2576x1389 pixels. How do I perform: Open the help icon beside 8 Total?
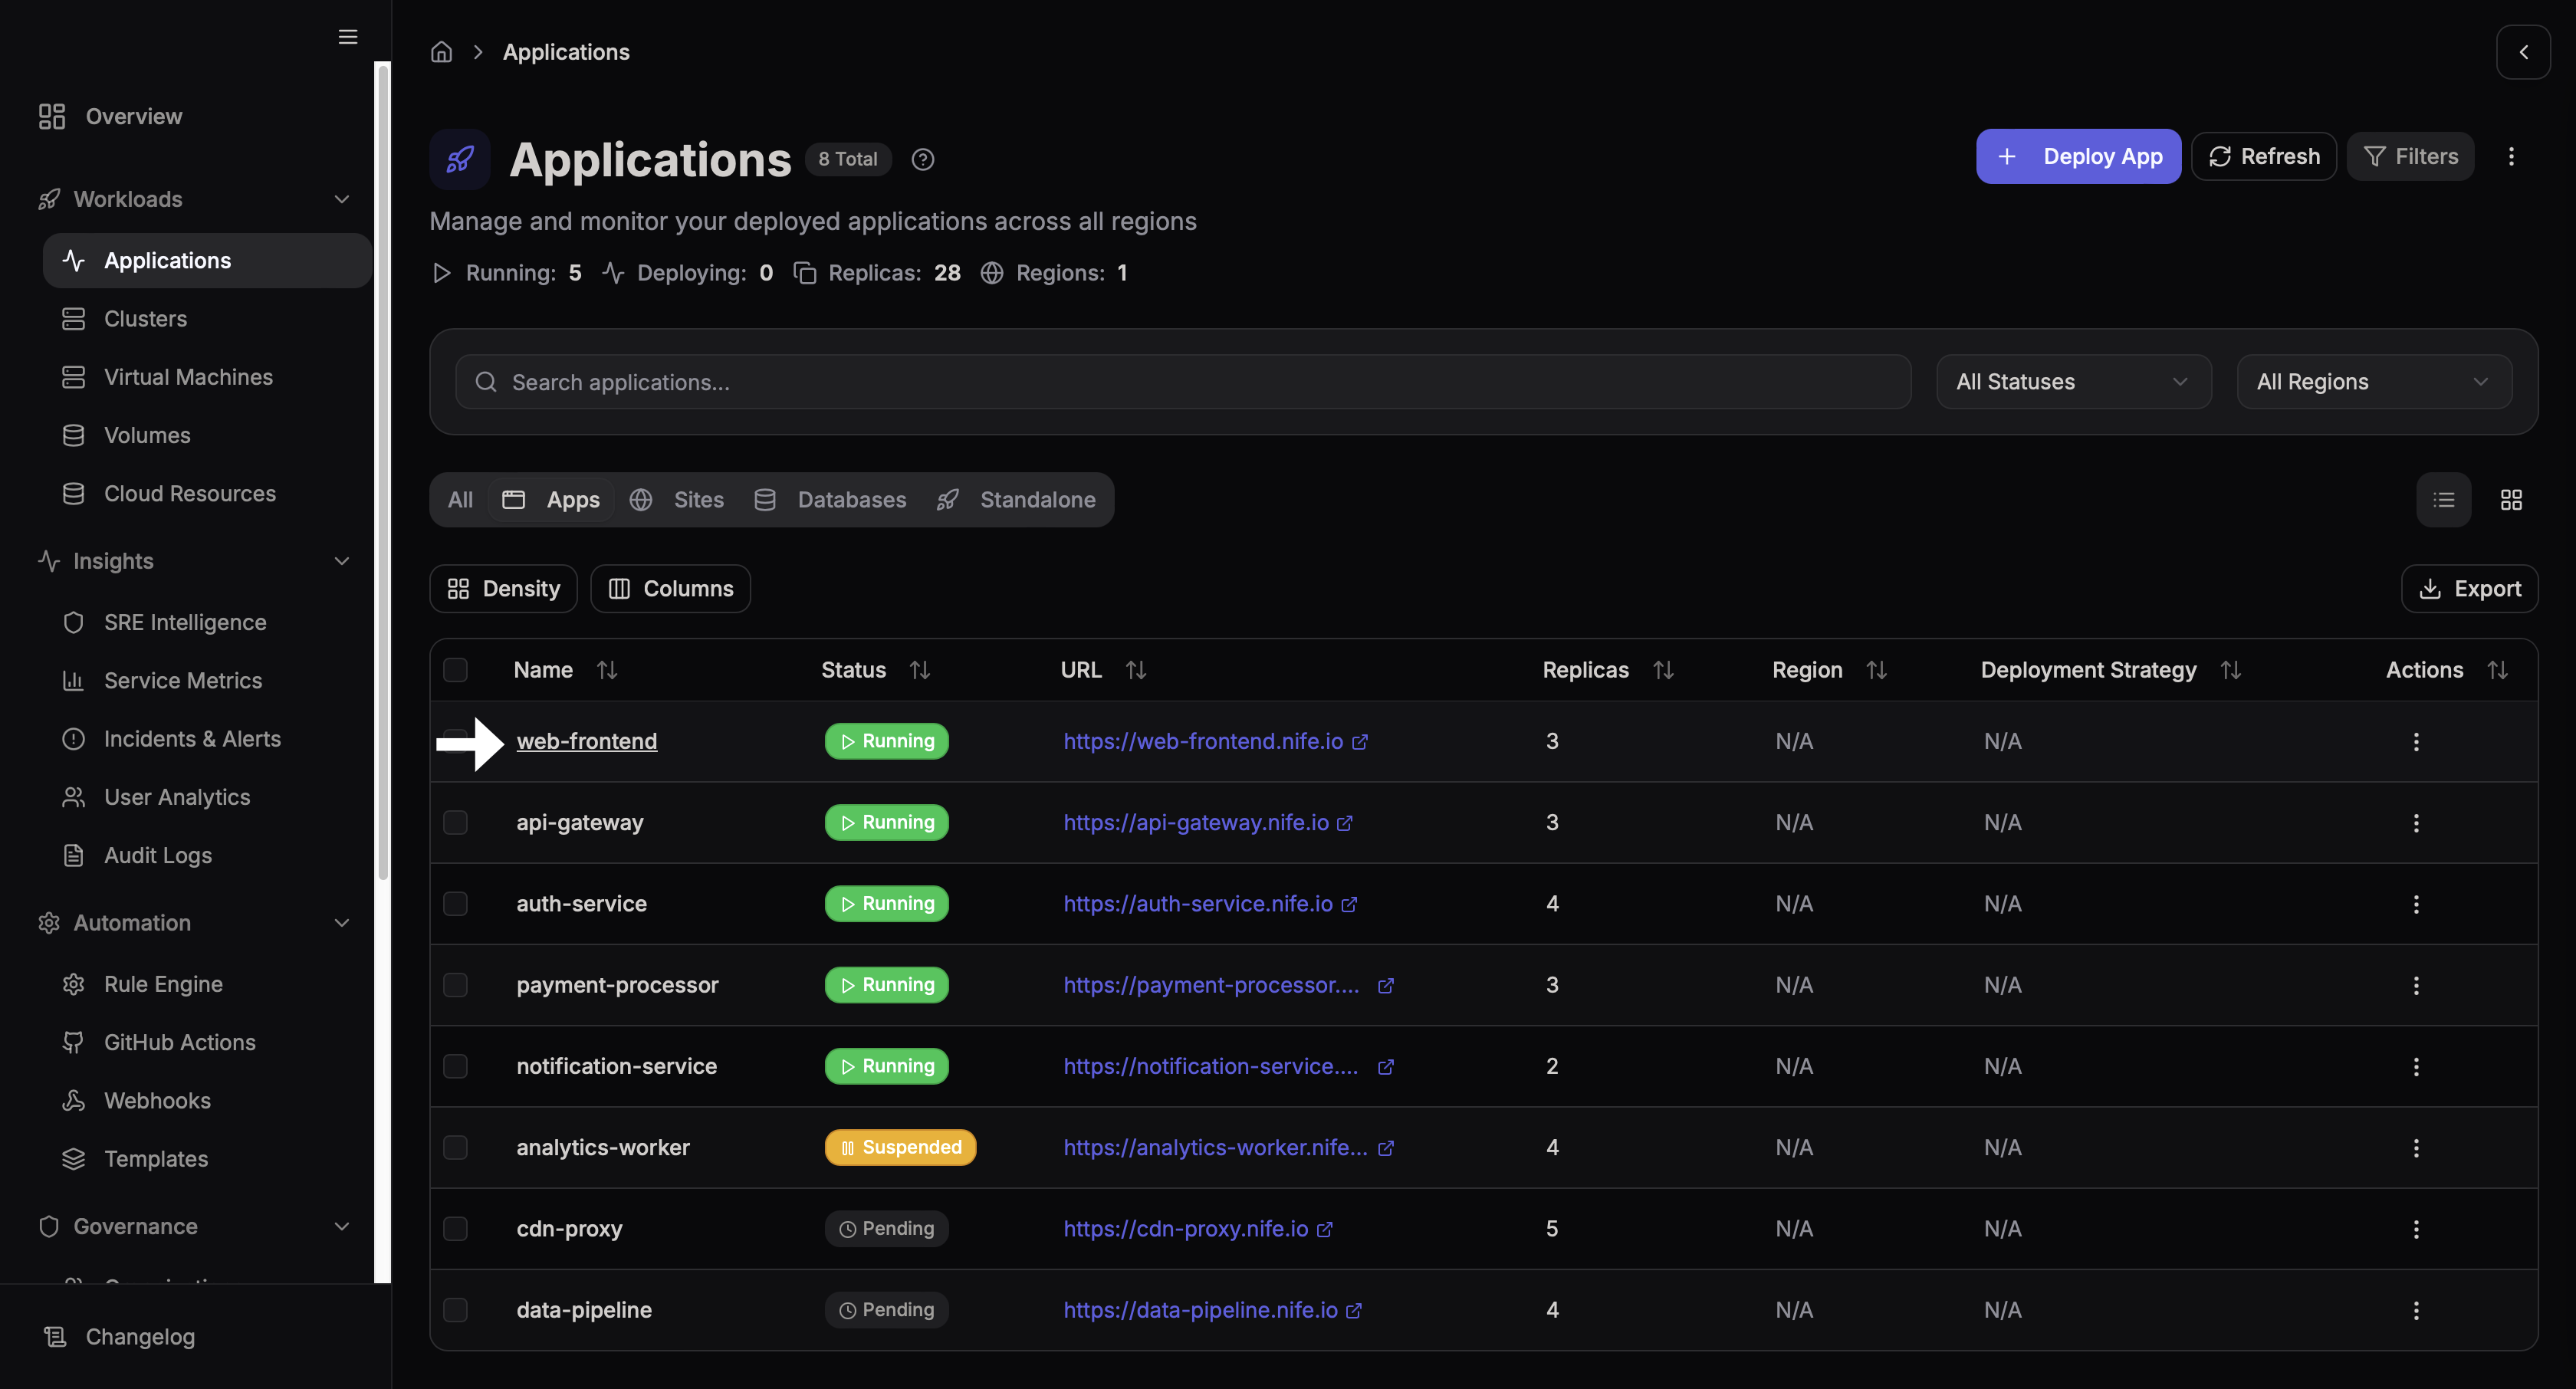(922, 159)
